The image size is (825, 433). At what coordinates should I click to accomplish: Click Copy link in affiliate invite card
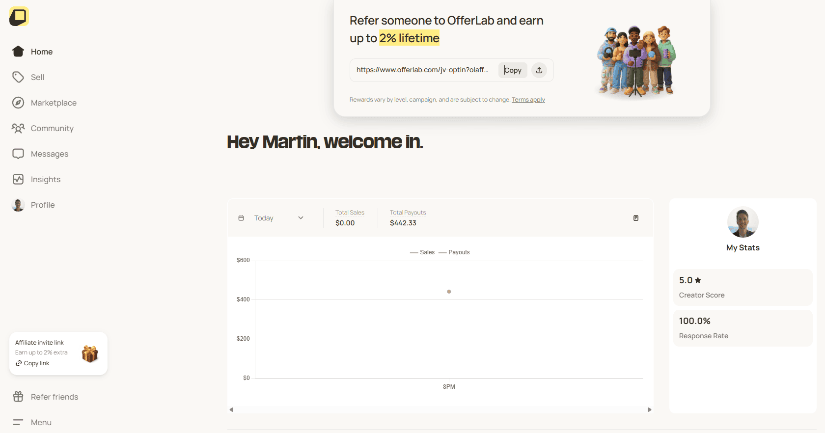pyautogui.click(x=36, y=363)
